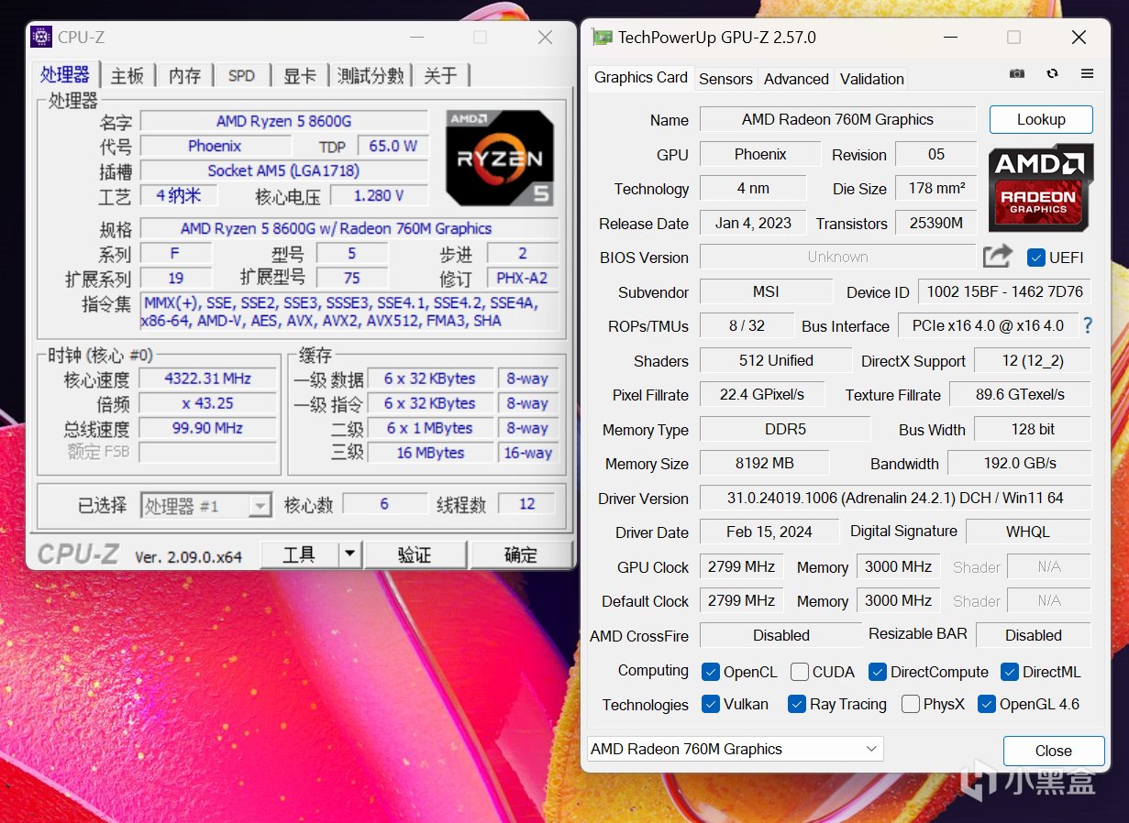Click the CPU name field AMD Ryzen 5 8600G

pos(284,121)
